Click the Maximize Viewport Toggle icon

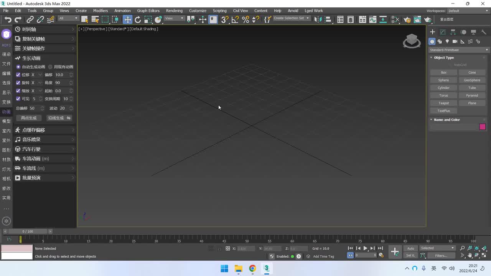[x=484, y=256]
